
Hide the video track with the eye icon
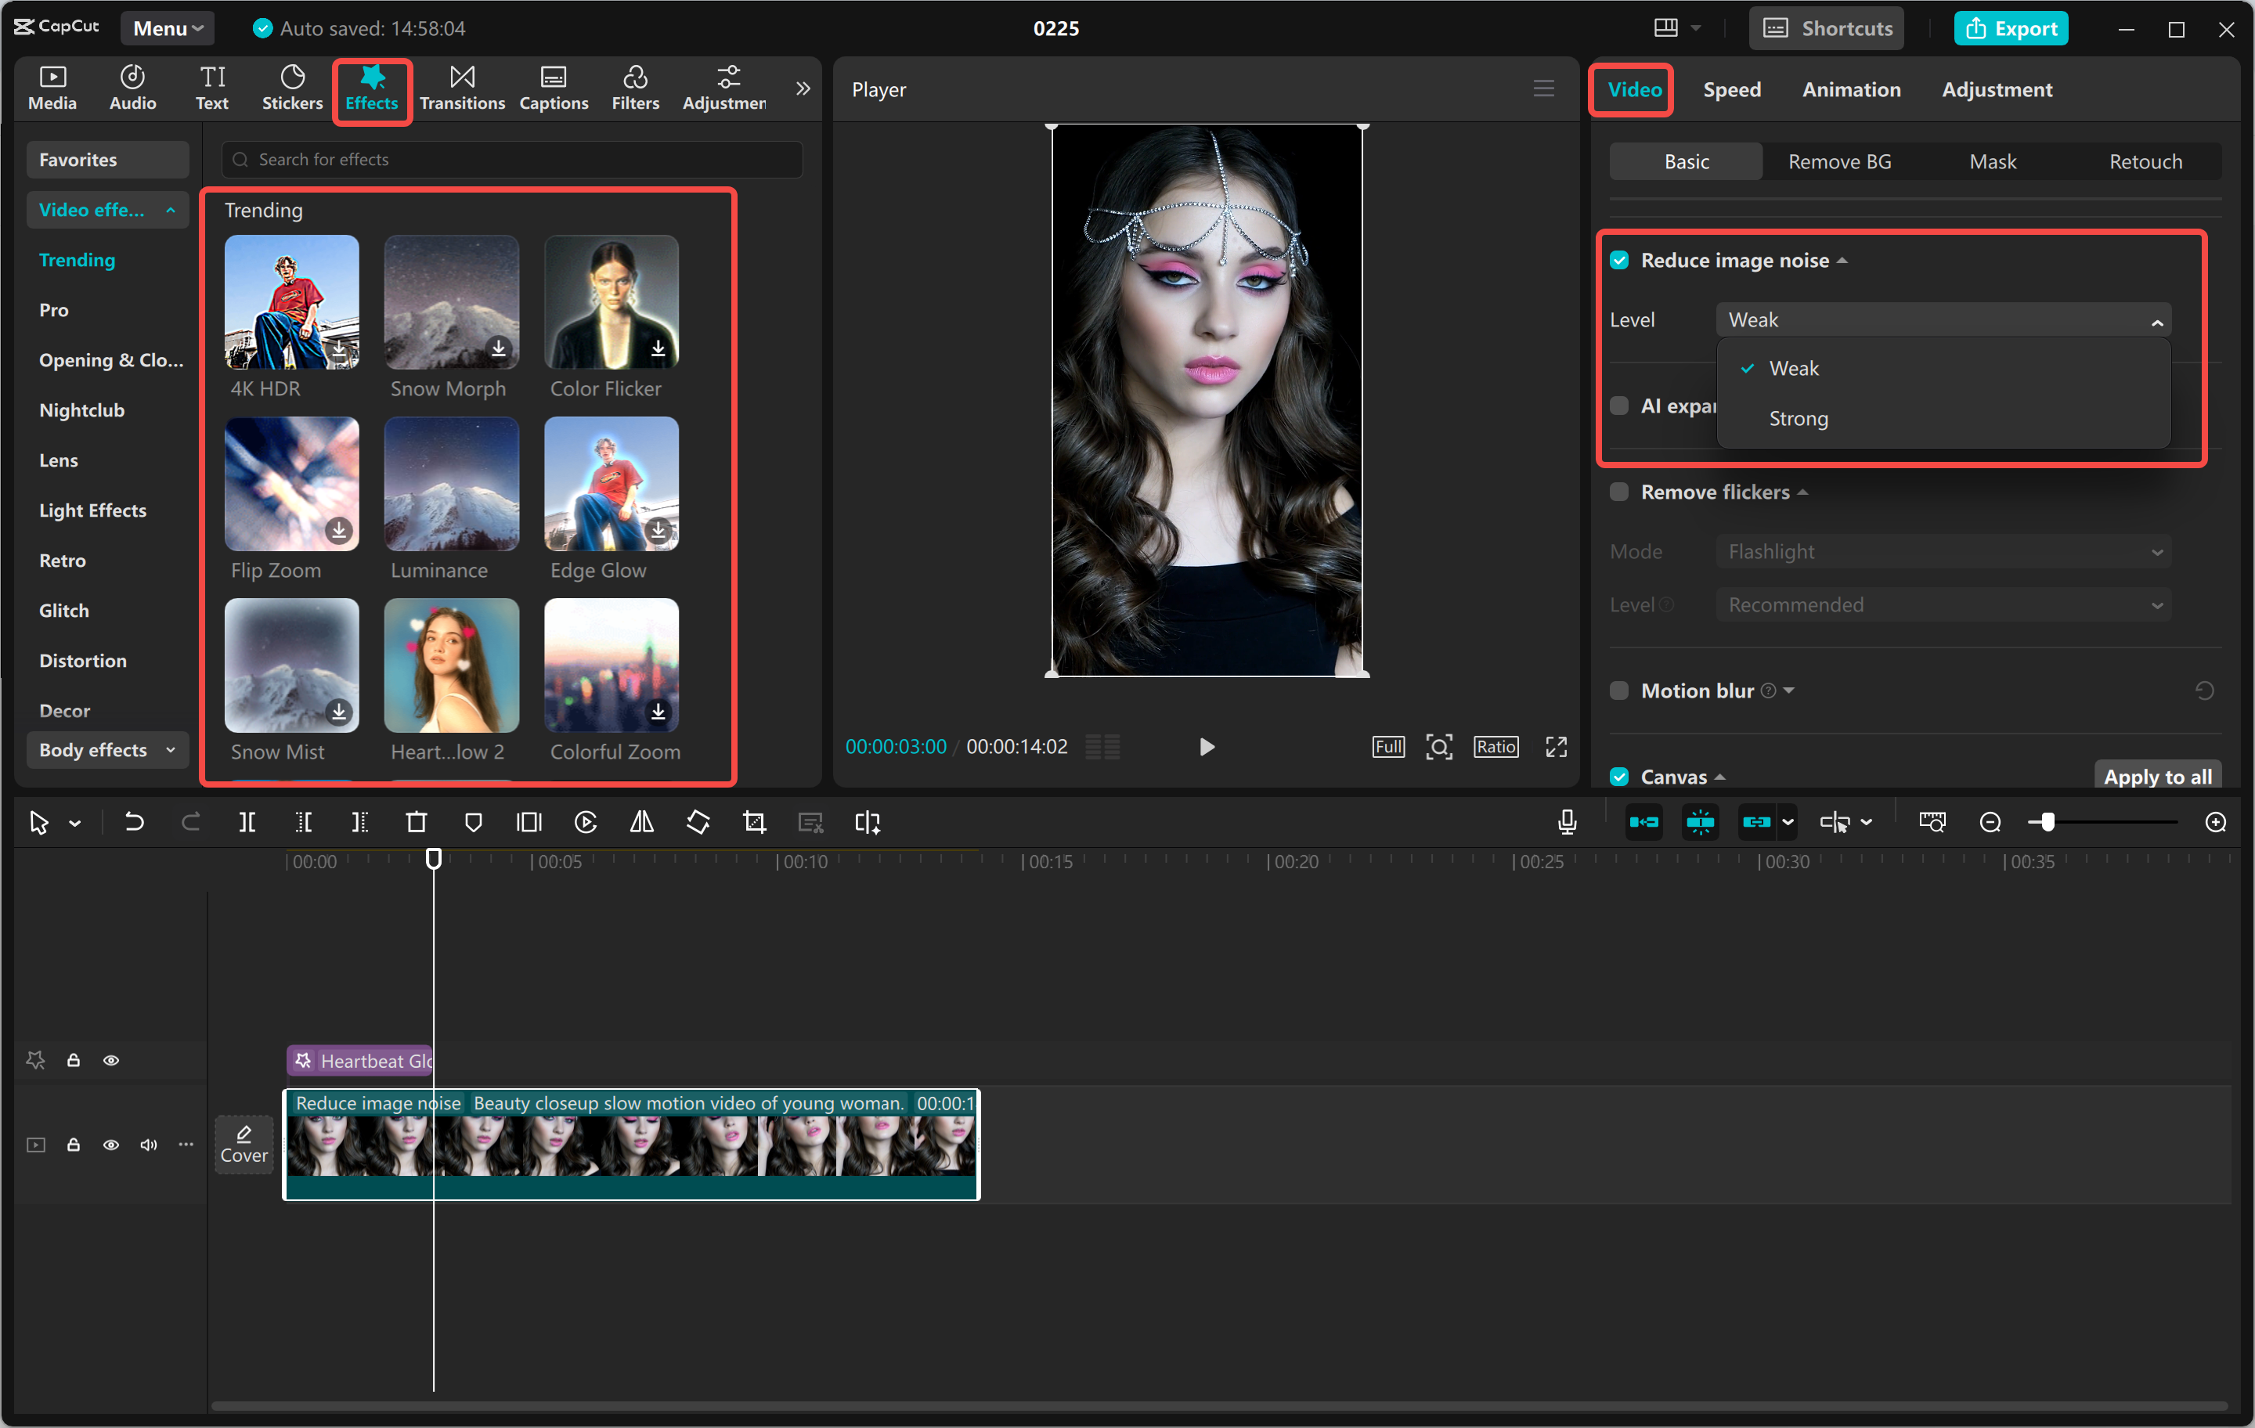click(111, 1145)
